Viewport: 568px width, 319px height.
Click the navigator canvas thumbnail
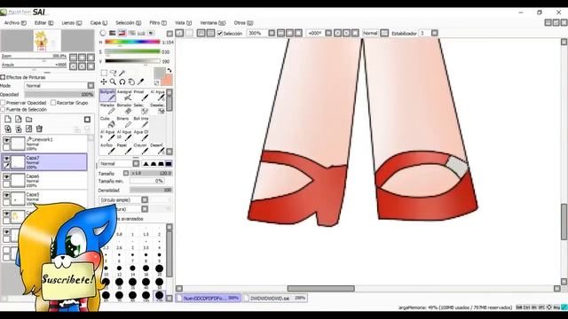point(47,41)
